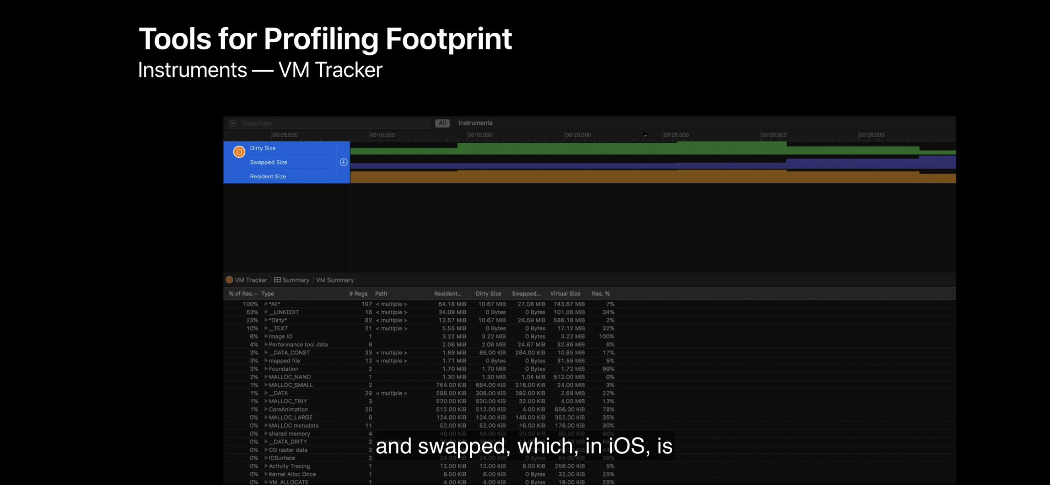
Task: Open VM Summary breadcrumb menu
Action: (335, 280)
